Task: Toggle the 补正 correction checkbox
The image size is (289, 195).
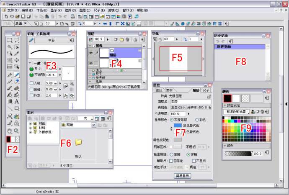Action: (x=32, y=95)
